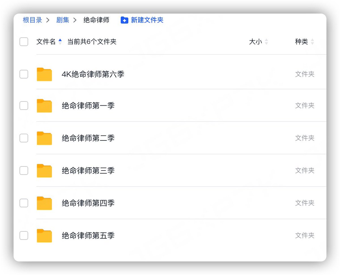Click the 文件夹 type cell of 绝命律师第五季
Screen dimensions: 340x275
(305, 235)
